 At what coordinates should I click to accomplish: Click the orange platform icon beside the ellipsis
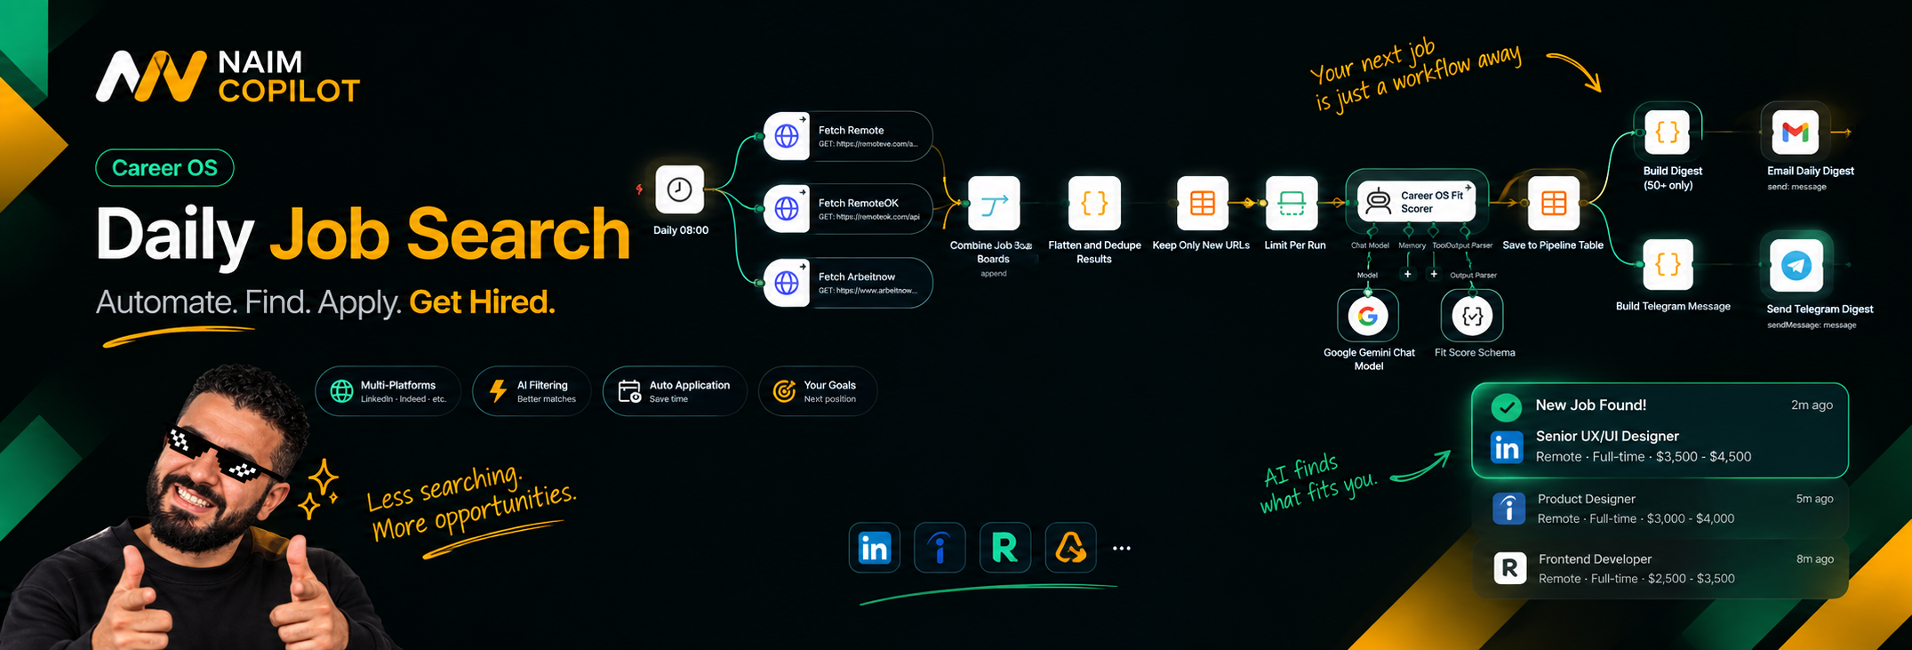tap(1070, 548)
